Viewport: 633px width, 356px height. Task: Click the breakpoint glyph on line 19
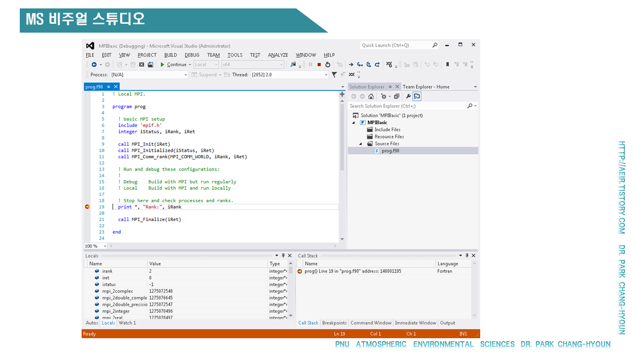87,207
